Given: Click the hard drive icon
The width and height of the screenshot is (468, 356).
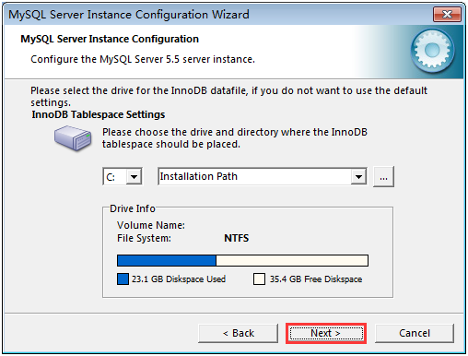Looking at the screenshot, I should 73,138.
